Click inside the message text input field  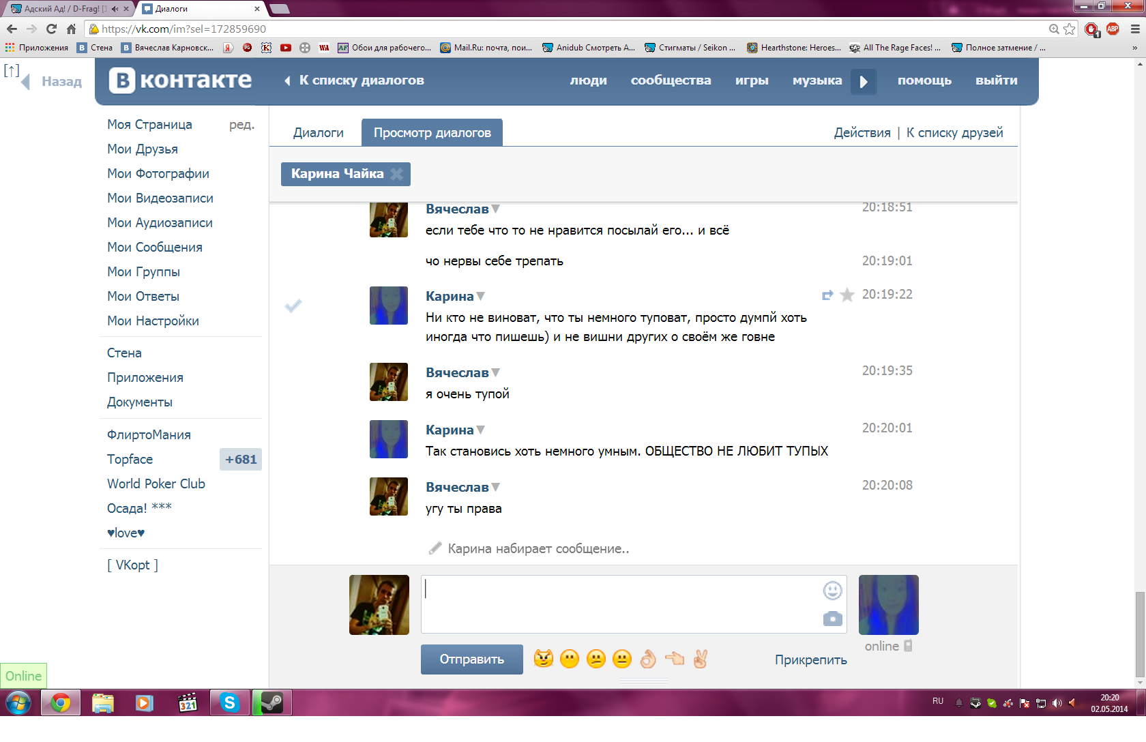[634, 604]
